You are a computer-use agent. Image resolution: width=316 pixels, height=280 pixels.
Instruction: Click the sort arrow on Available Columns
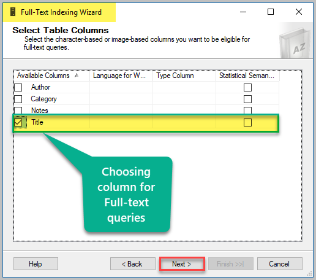[x=77, y=76]
